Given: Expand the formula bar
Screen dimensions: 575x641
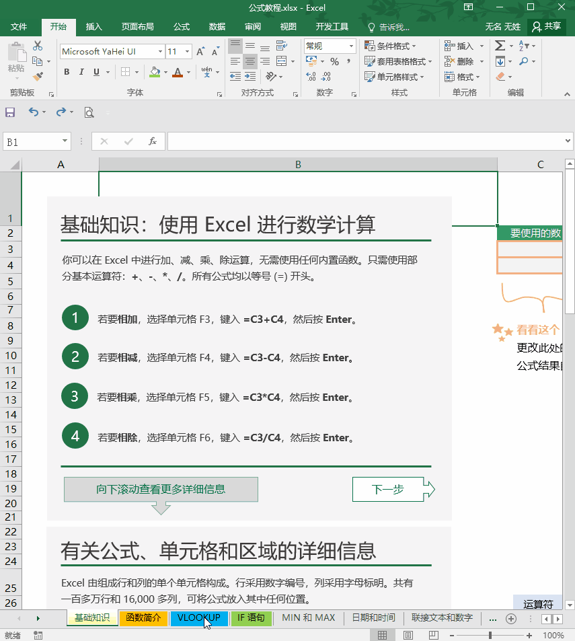Looking at the screenshot, I should (568, 141).
